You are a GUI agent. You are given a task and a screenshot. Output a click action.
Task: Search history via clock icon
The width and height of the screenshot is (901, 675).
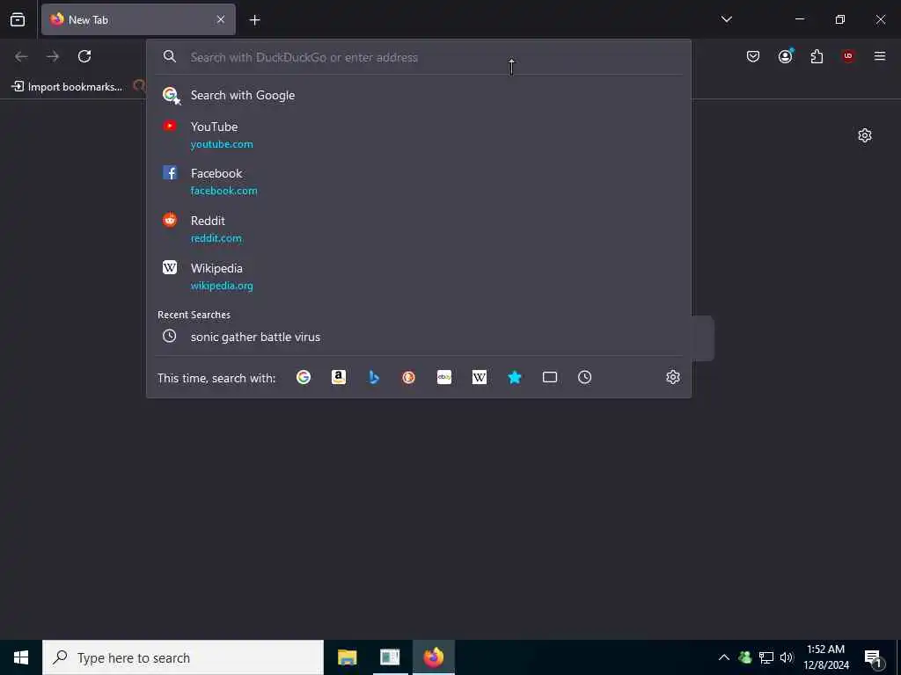pos(584,377)
